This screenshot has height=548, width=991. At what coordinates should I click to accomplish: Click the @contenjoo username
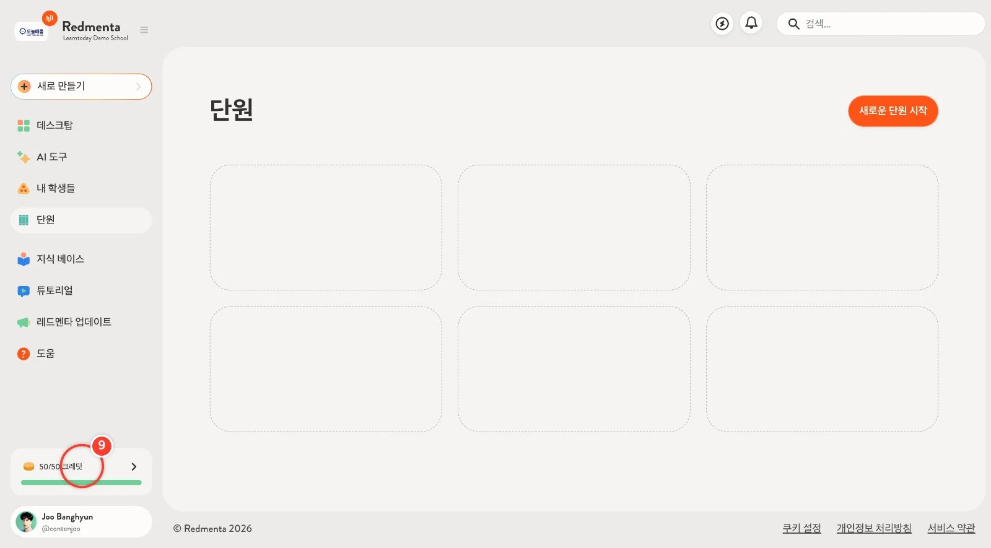pyautogui.click(x=61, y=529)
